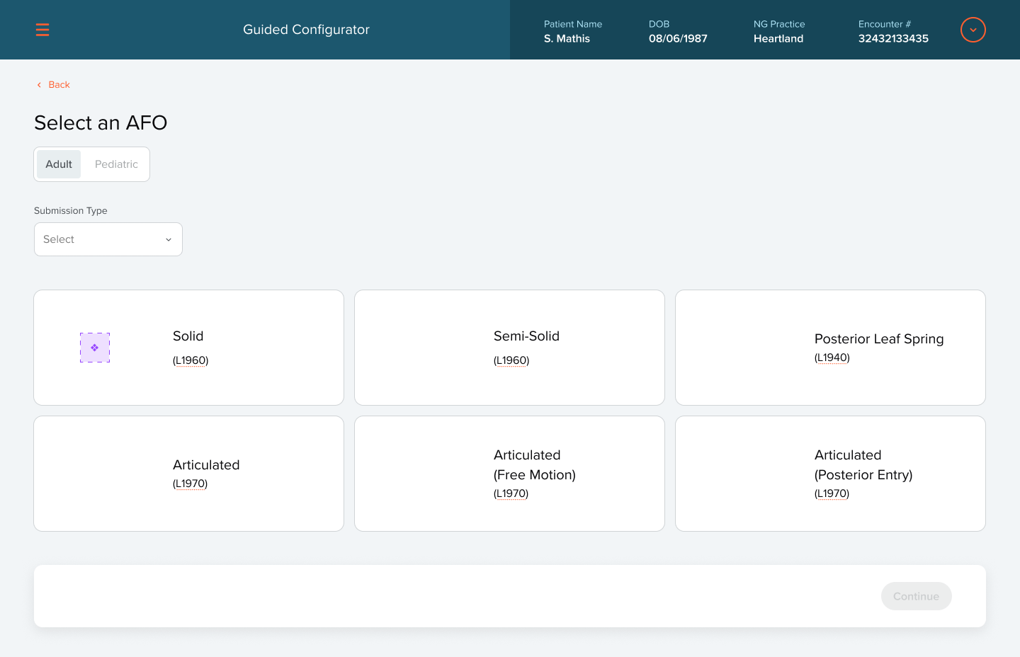Select the Articulated (Posterior Entry) card
The height and width of the screenshot is (657, 1020).
tap(830, 474)
